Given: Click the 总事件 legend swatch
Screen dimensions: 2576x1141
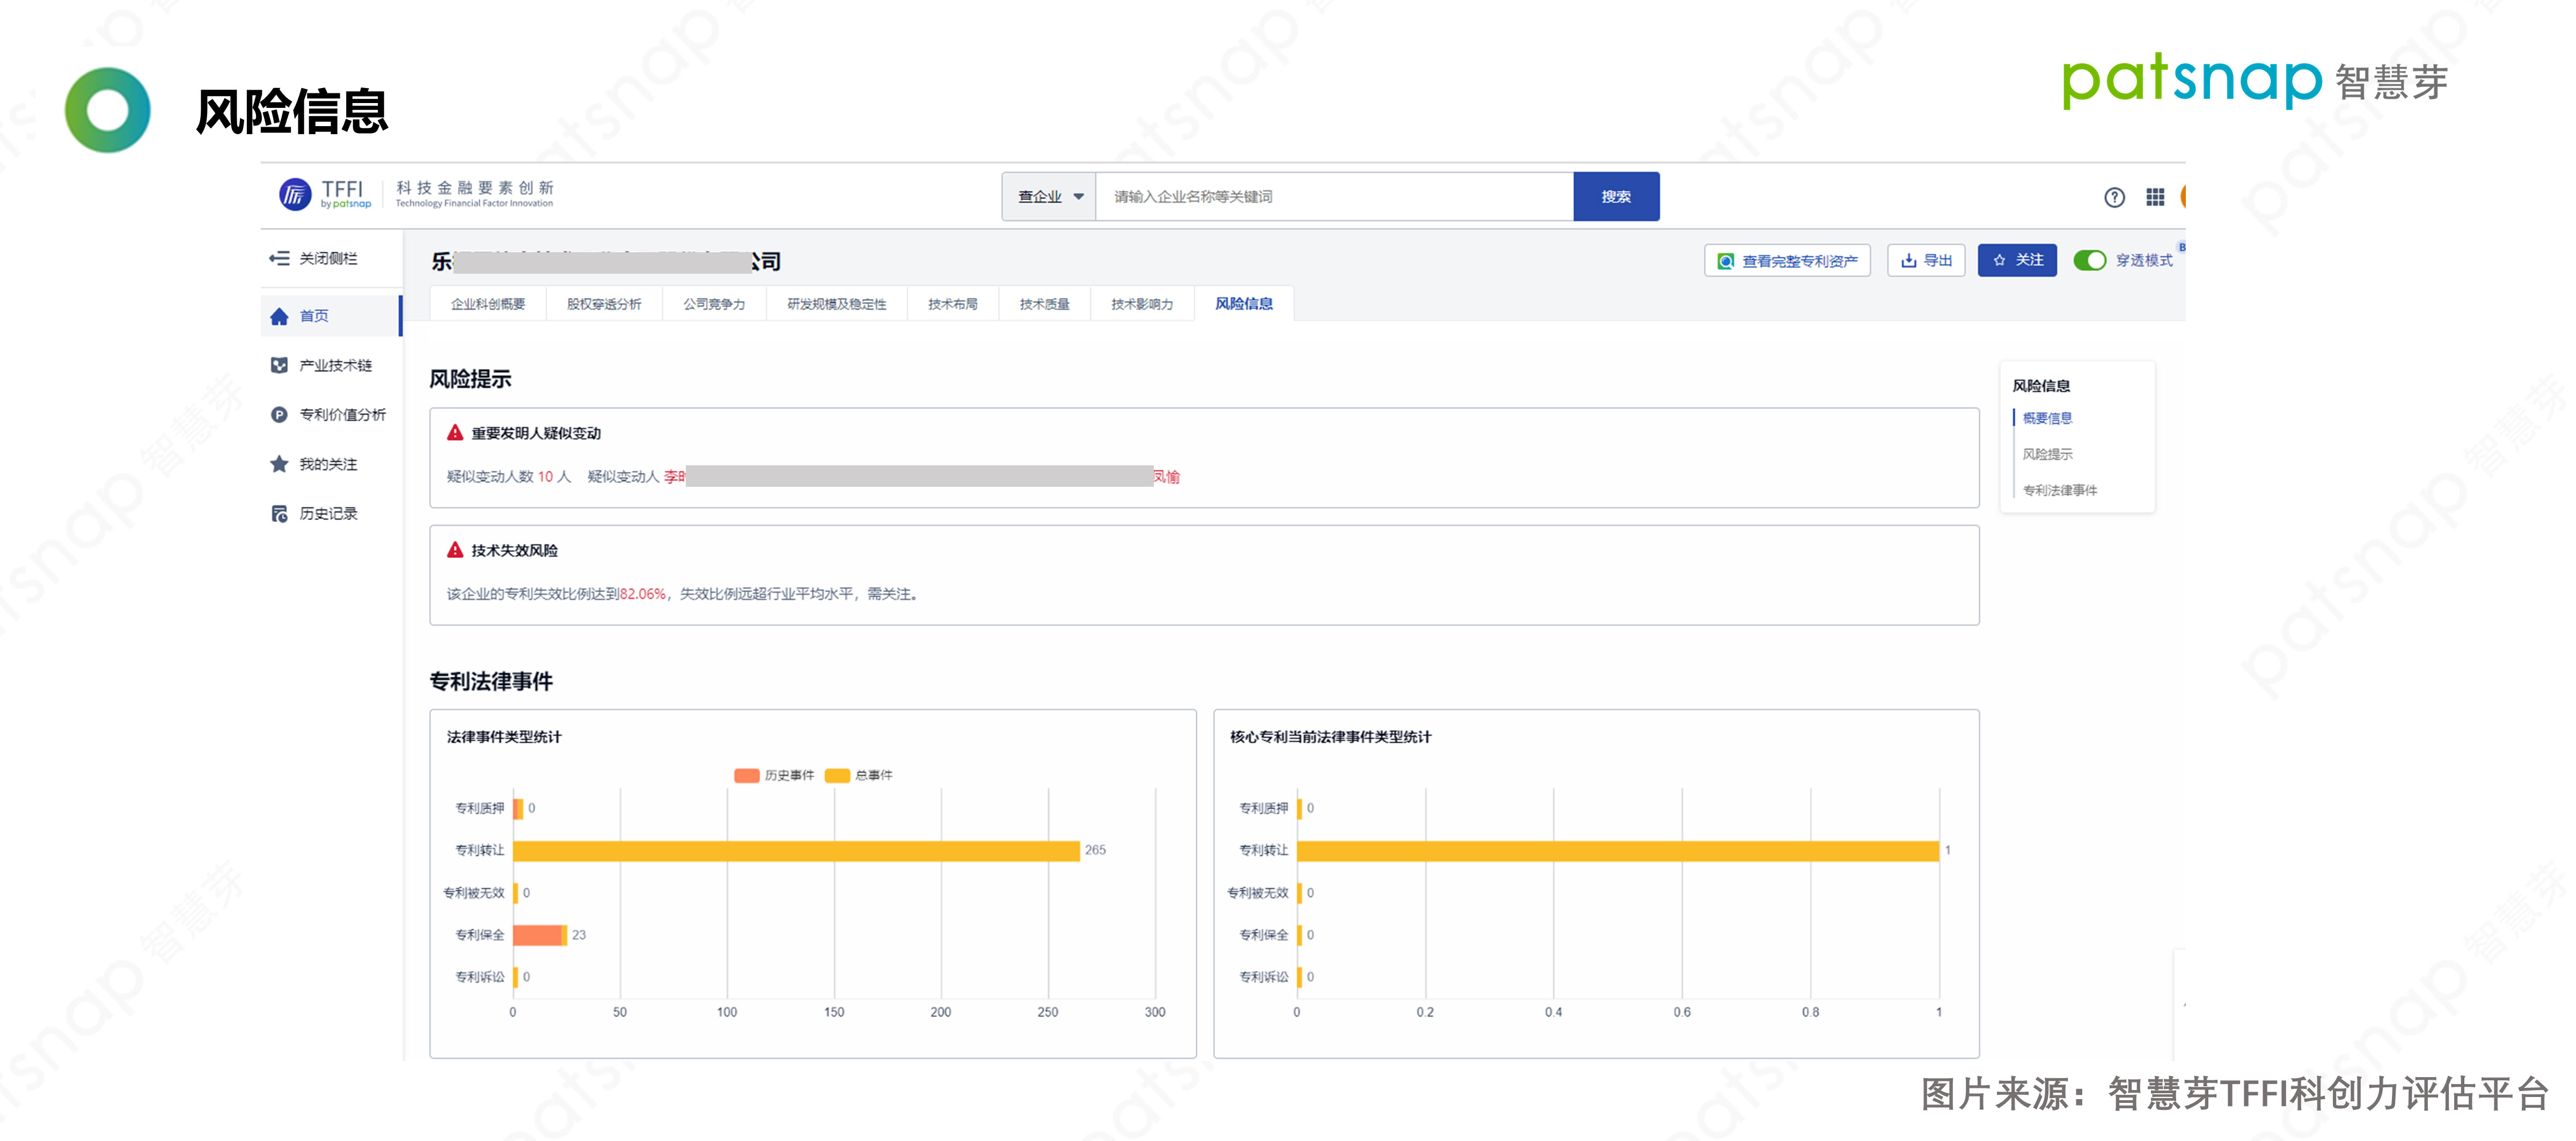Looking at the screenshot, I should coord(837,775).
